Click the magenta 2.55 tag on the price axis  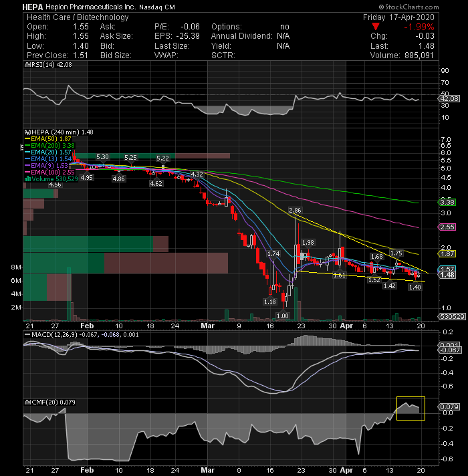pos(447,227)
